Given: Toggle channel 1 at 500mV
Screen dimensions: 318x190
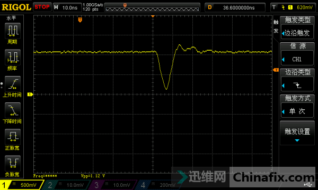Looking at the screenshot, I should pyautogui.click(x=22, y=185).
